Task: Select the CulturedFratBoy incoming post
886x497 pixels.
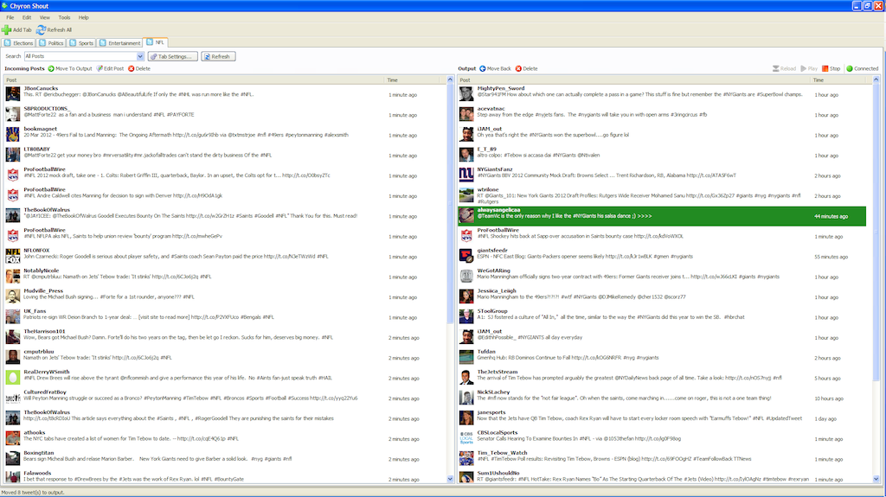Action: click(226, 398)
